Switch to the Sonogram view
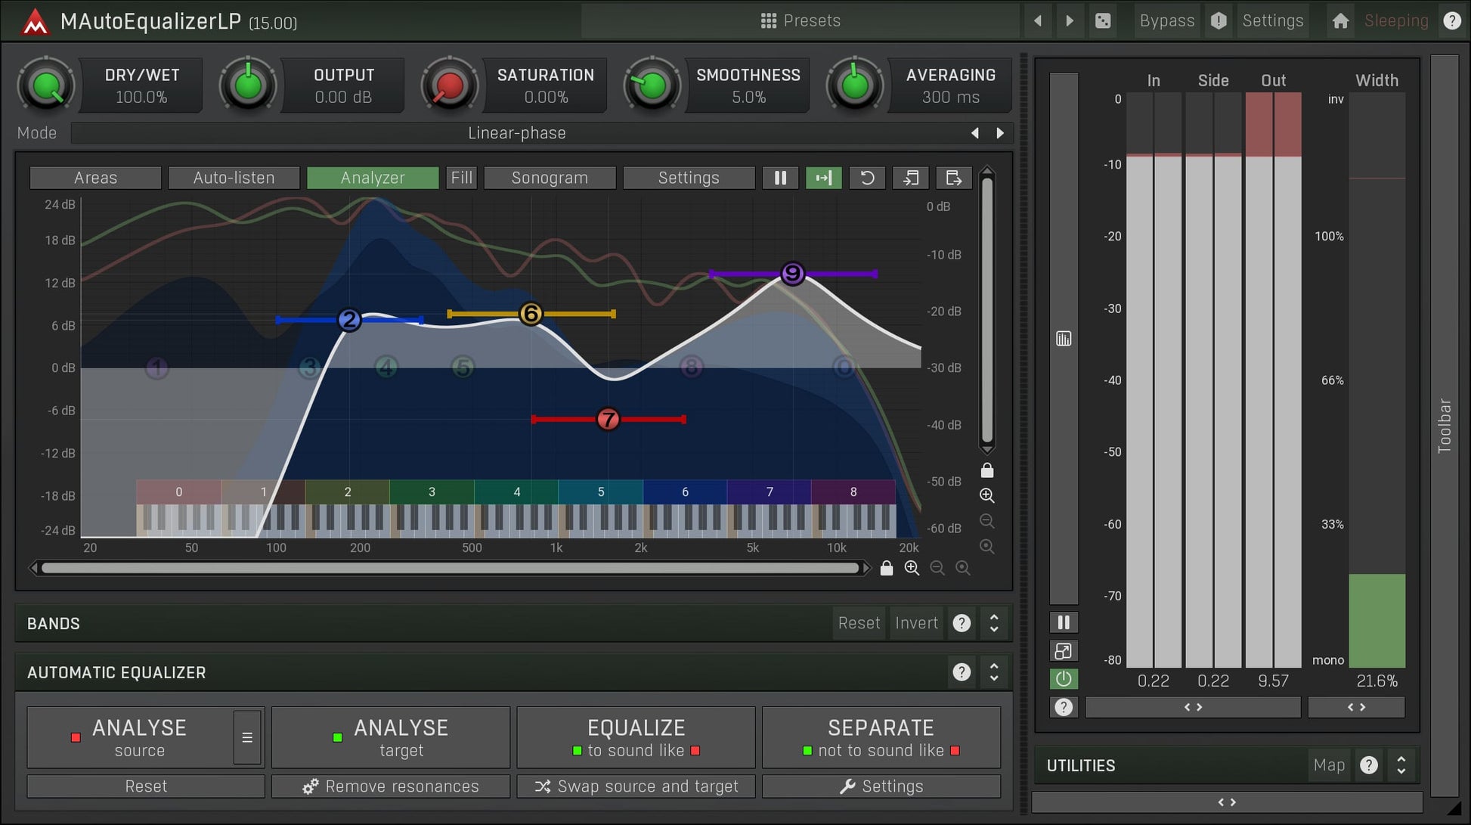The image size is (1471, 825). coord(550,178)
